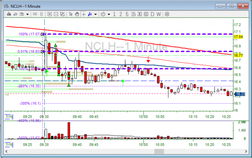
Task: Click the scrollbar right arrow
Action: (246, 151)
